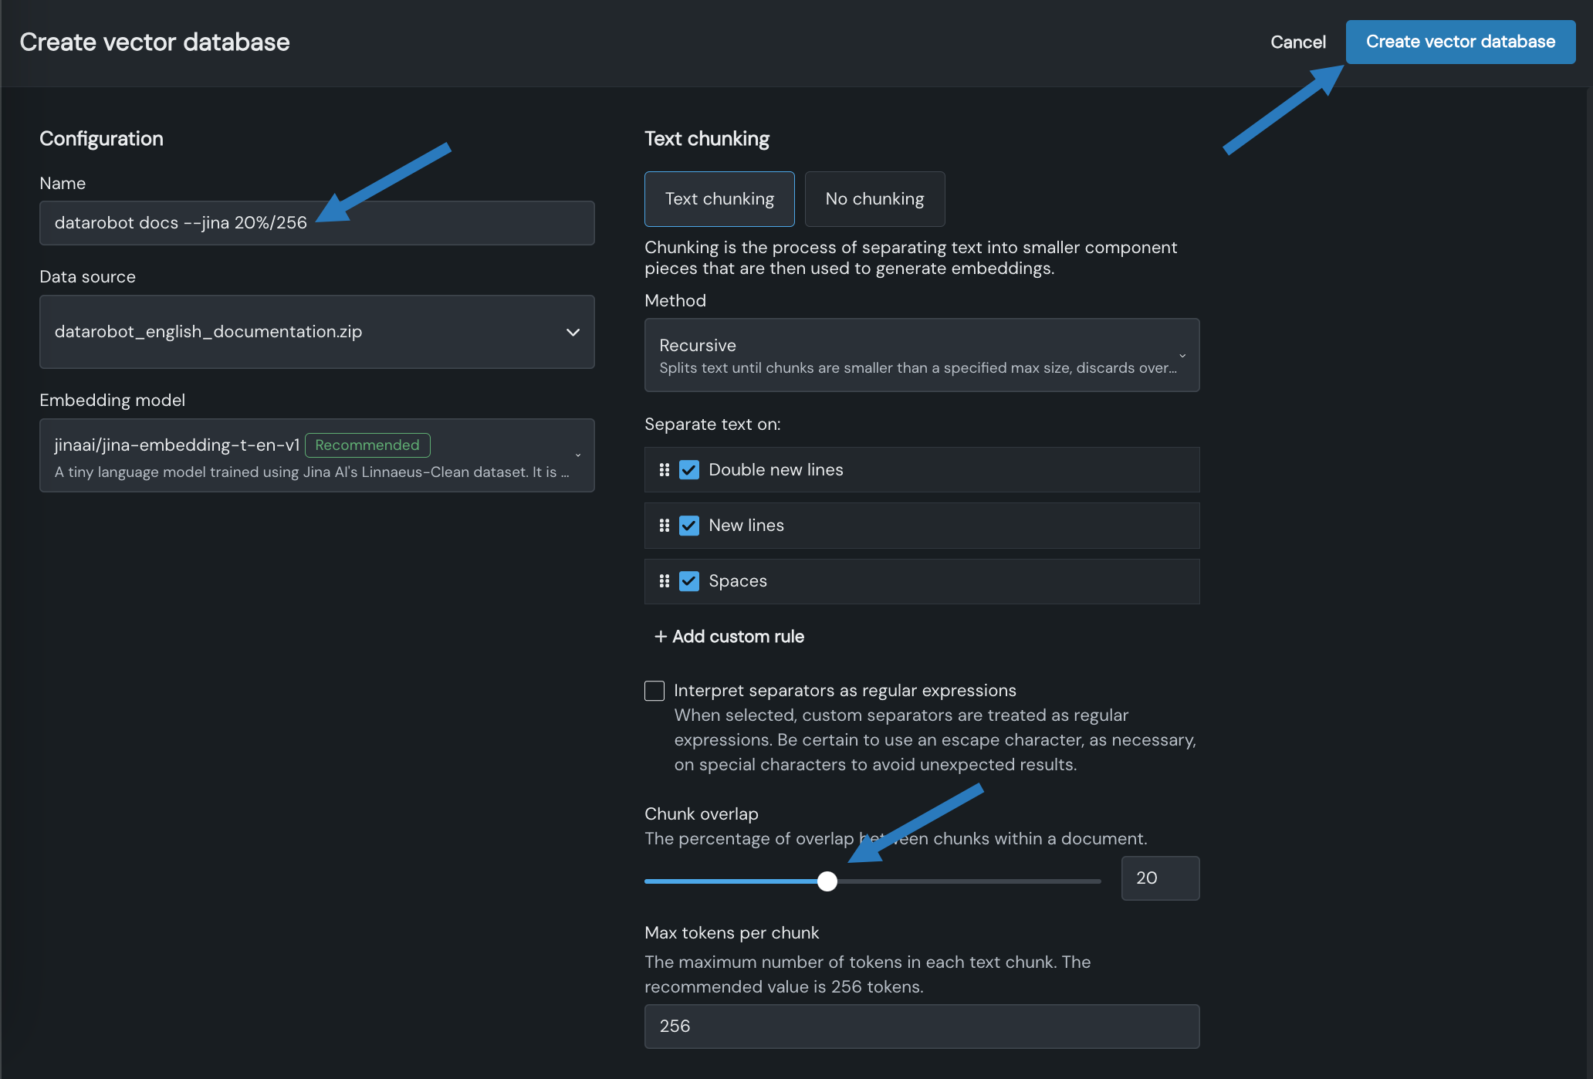Click the Max tokens per chunk field
The width and height of the screenshot is (1593, 1079).
[922, 1027]
